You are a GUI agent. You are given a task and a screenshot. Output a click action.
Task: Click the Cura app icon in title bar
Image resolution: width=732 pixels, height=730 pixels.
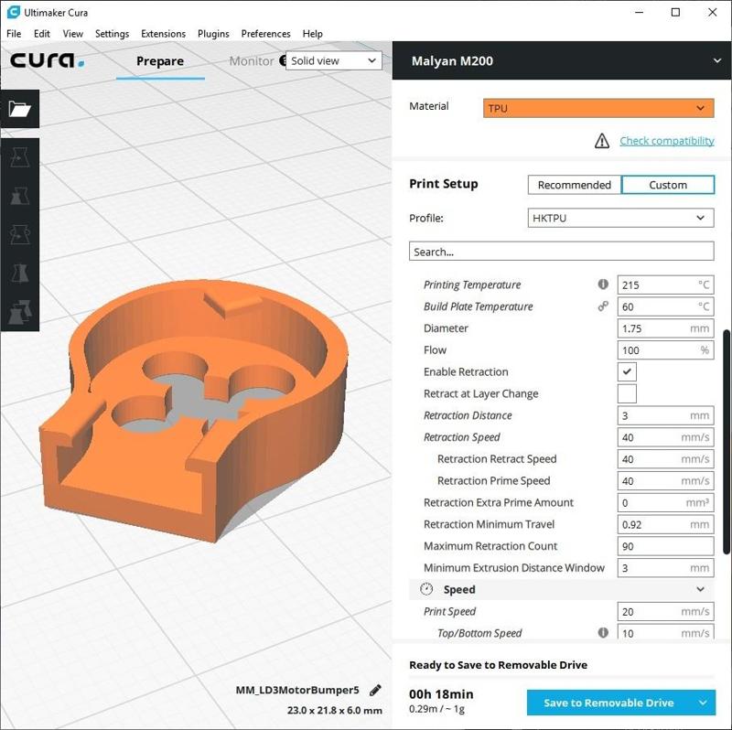click(14, 12)
